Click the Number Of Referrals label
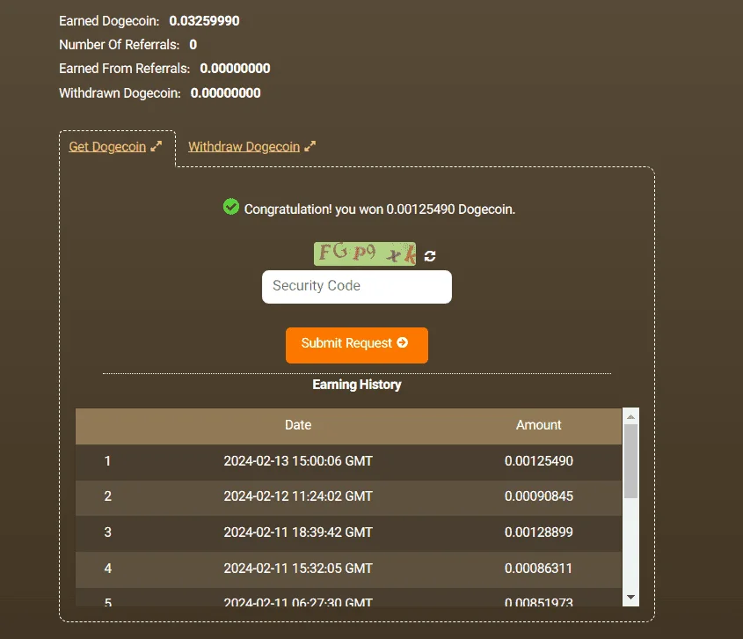743x639 pixels. [x=120, y=45]
